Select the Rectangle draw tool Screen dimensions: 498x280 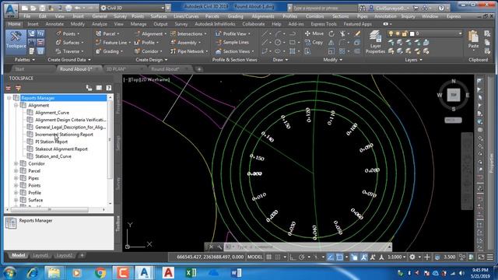click(293, 42)
